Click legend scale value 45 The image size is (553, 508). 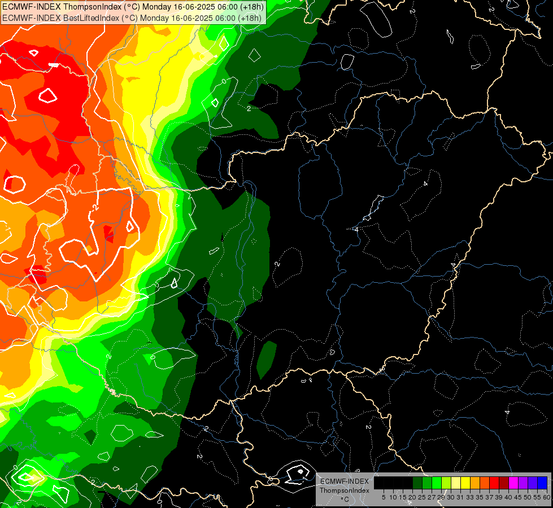coord(518,497)
